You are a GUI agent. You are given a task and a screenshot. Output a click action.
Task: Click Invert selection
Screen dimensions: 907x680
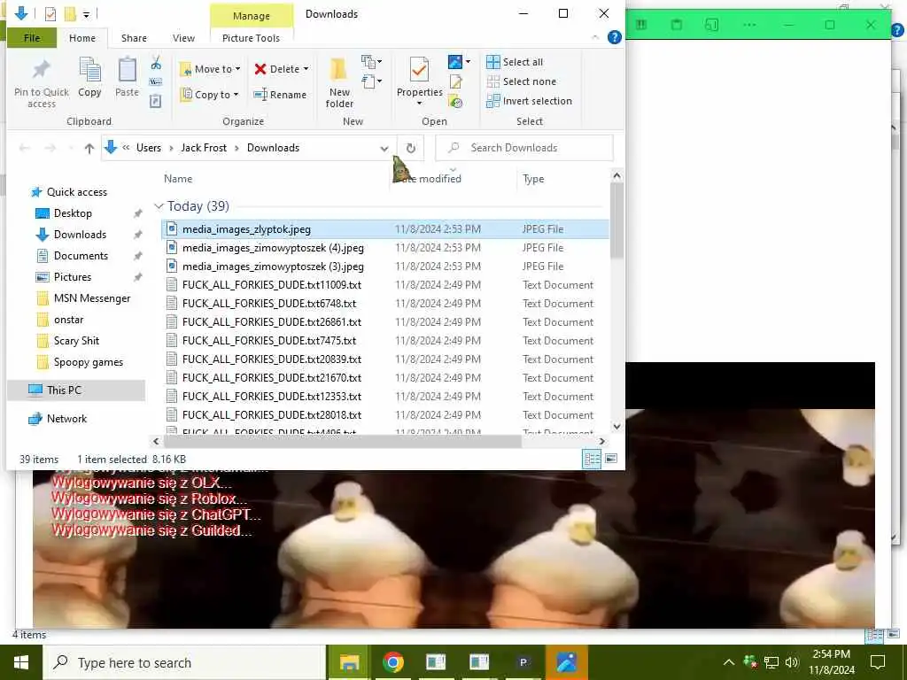click(530, 101)
